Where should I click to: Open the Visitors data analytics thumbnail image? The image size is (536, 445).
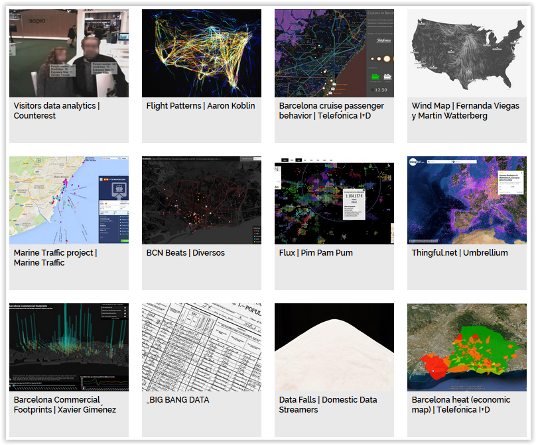(68, 53)
